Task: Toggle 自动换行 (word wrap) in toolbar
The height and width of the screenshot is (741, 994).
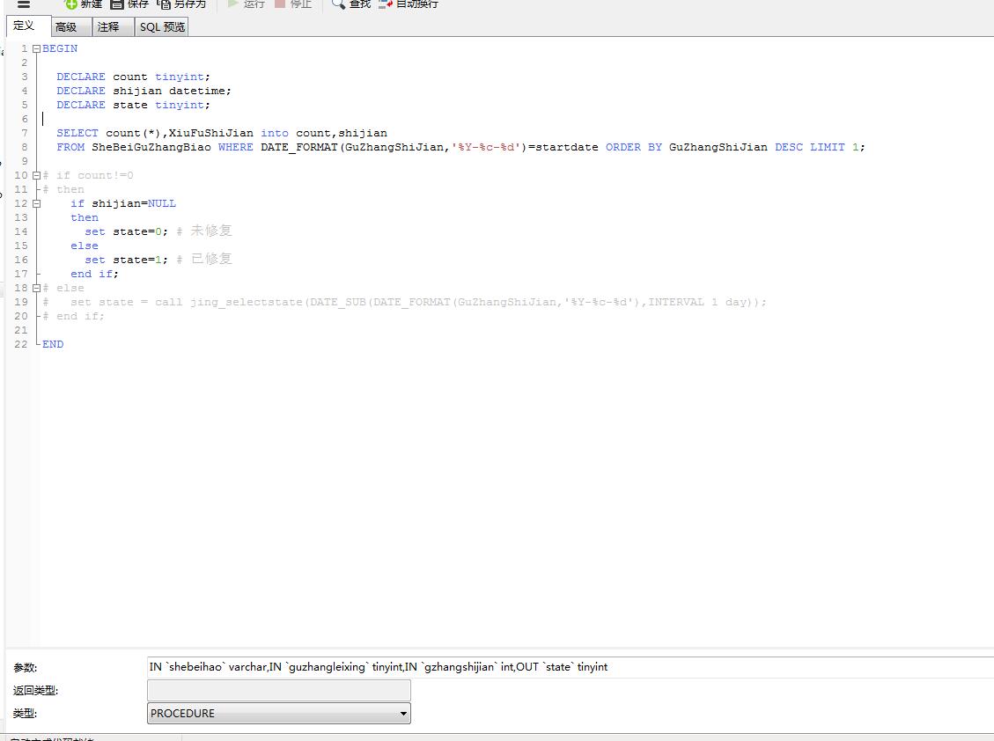Action: [x=409, y=4]
